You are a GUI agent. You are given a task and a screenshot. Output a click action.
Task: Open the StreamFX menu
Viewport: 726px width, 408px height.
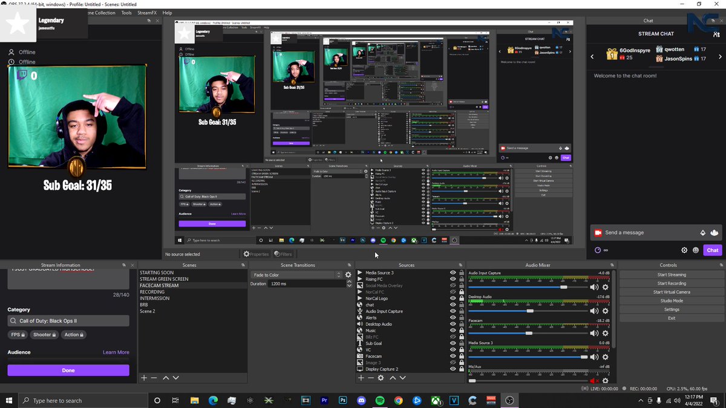click(148, 13)
